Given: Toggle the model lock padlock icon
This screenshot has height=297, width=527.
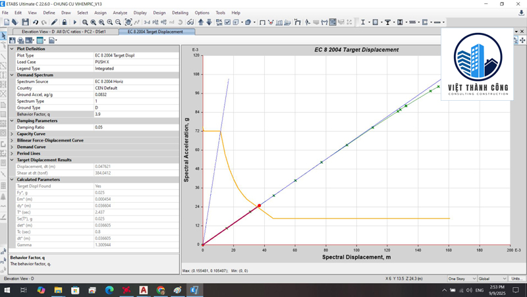Looking at the screenshot, I should pos(64,22).
